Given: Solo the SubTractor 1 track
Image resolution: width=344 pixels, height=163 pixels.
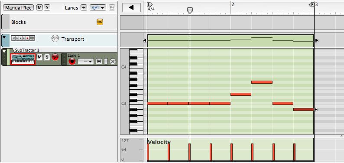Looking at the screenshot, I should coord(47,57).
